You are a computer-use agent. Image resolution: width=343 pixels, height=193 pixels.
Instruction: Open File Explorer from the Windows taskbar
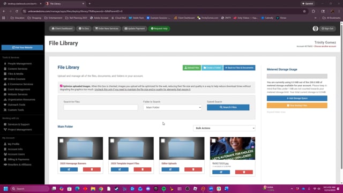pos(93,189)
